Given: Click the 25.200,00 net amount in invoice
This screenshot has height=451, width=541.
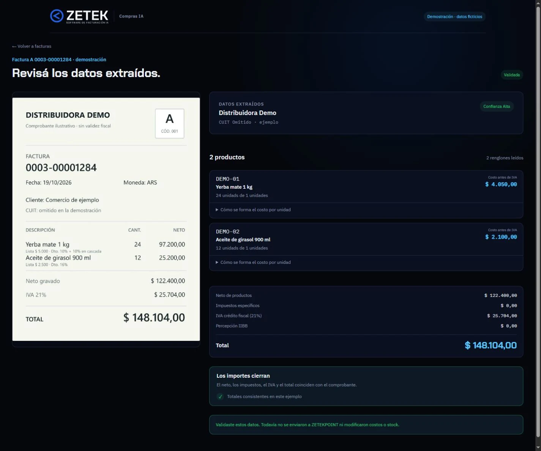Looking at the screenshot, I should click(172, 258).
